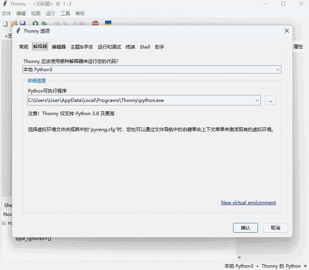Click the hamburger icon in status bar
309x270 pixels.
pyautogui.click(x=305, y=266)
